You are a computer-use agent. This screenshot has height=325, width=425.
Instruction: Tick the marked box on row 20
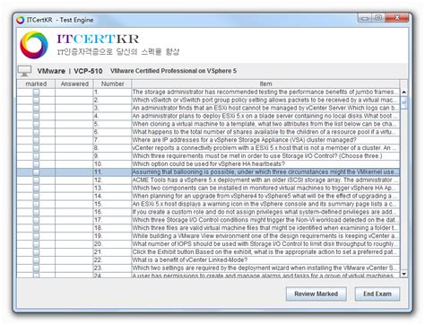click(x=36, y=244)
